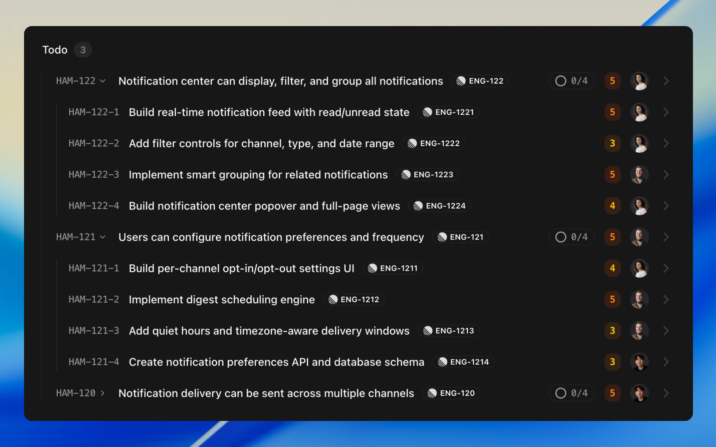Viewport: 716px width, 447px height.
Task: Click estimate badge 5 on HAM-122-1
Action: 613,112
